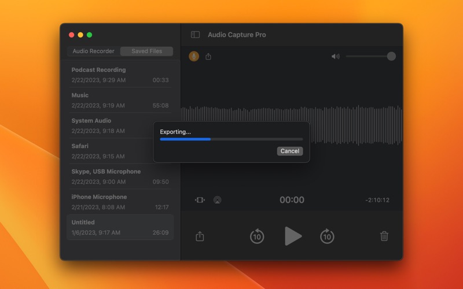Zoom the window with green button

[90, 35]
